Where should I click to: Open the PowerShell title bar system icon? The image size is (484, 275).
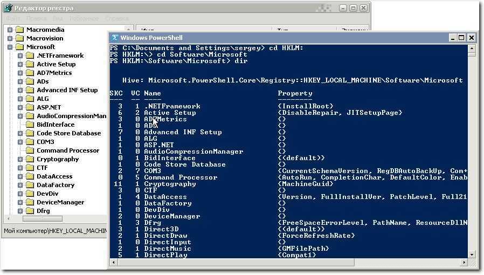[114, 38]
